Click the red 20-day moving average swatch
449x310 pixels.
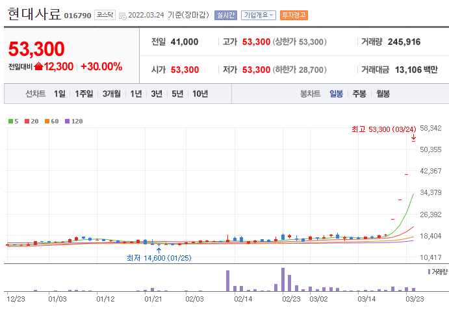tap(27, 121)
